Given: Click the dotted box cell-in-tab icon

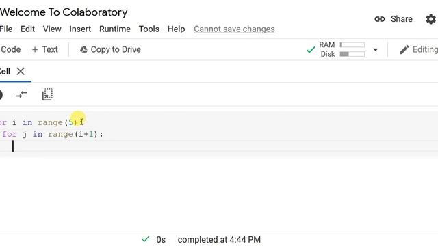Looking at the screenshot, I should click(47, 94).
